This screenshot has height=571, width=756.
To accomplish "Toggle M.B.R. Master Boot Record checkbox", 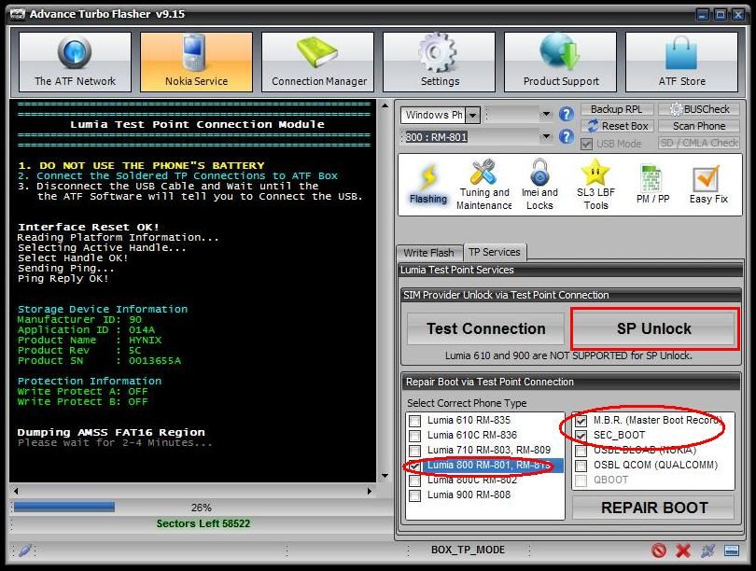I will 581,421.
